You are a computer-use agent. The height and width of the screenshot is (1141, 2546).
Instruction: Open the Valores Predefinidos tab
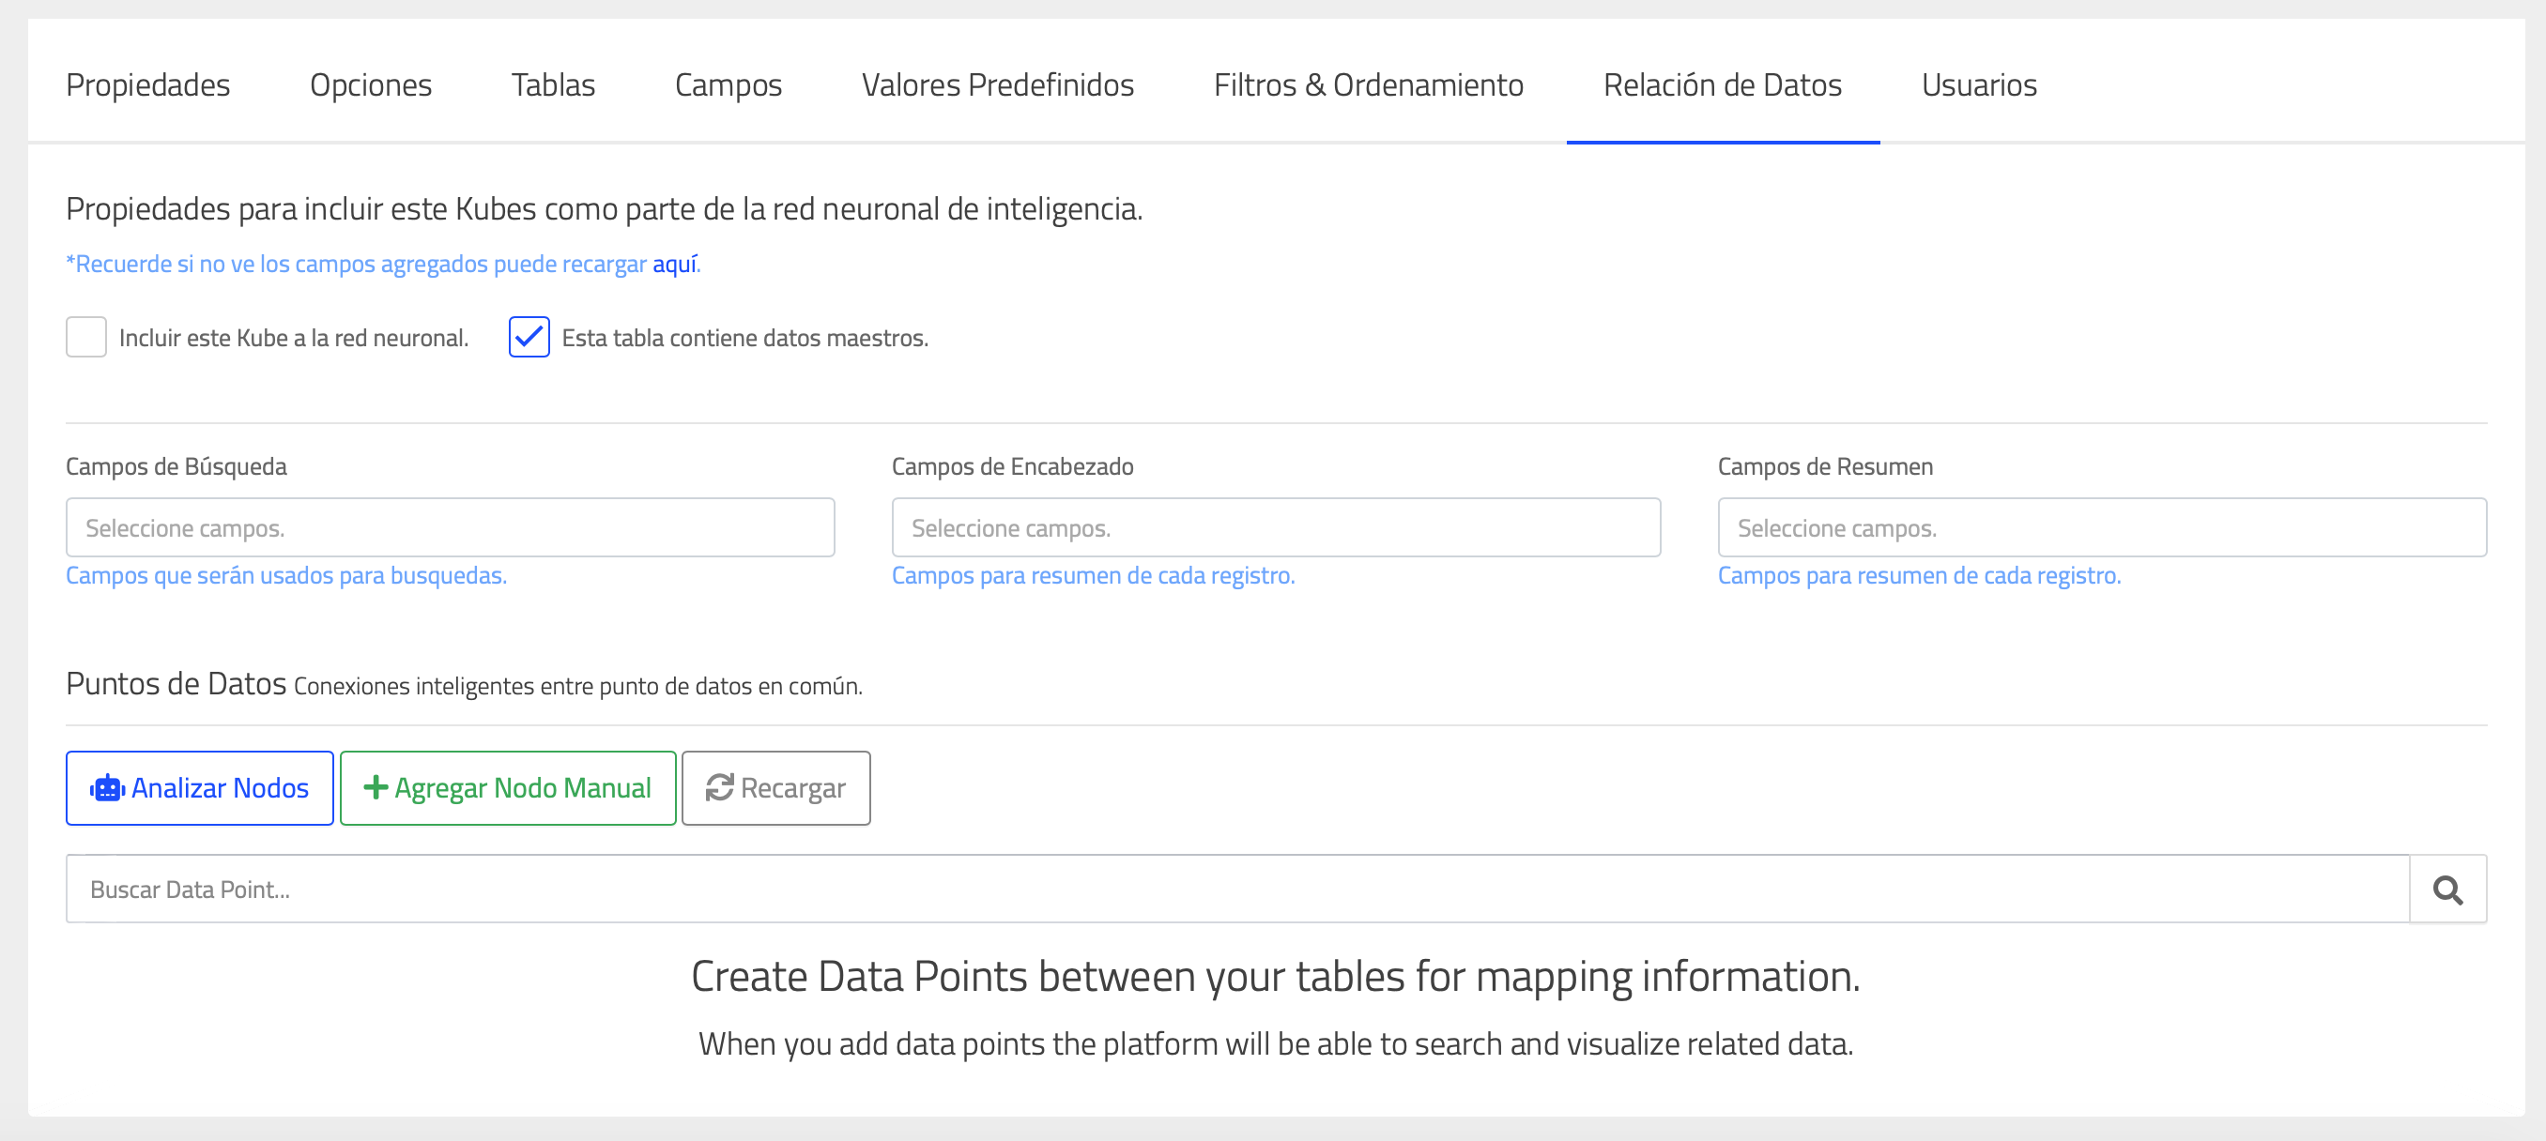click(997, 85)
